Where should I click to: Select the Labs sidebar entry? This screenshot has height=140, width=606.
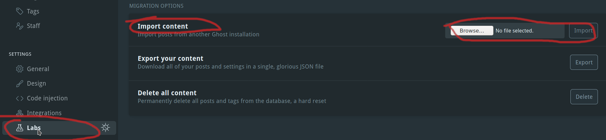(59, 128)
